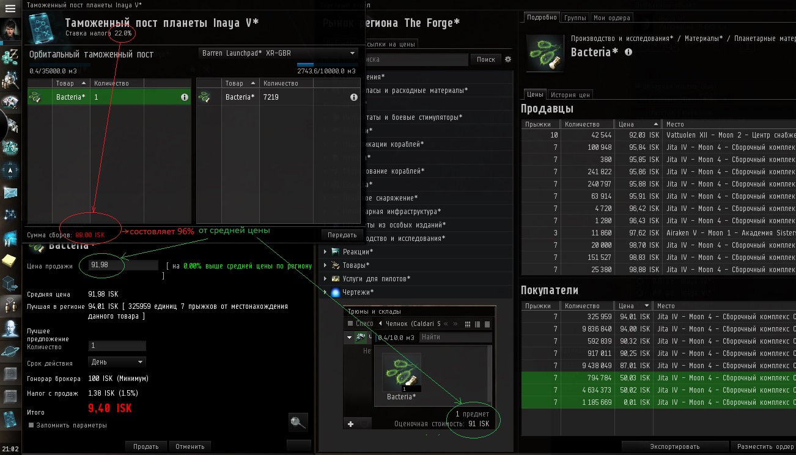Screen dimensions: 796x455
Task: Click the Отменить button
Action: tap(190, 446)
